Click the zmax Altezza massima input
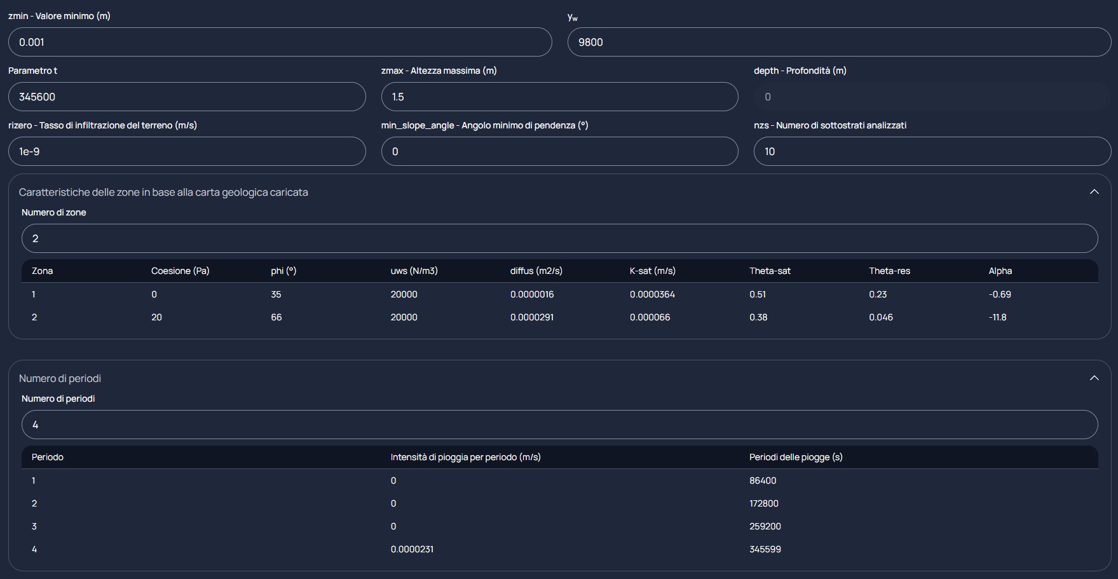The height and width of the screenshot is (579, 1118). [559, 97]
